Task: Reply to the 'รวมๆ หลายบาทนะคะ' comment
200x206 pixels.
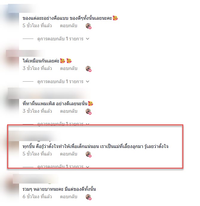Action: [68, 197]
